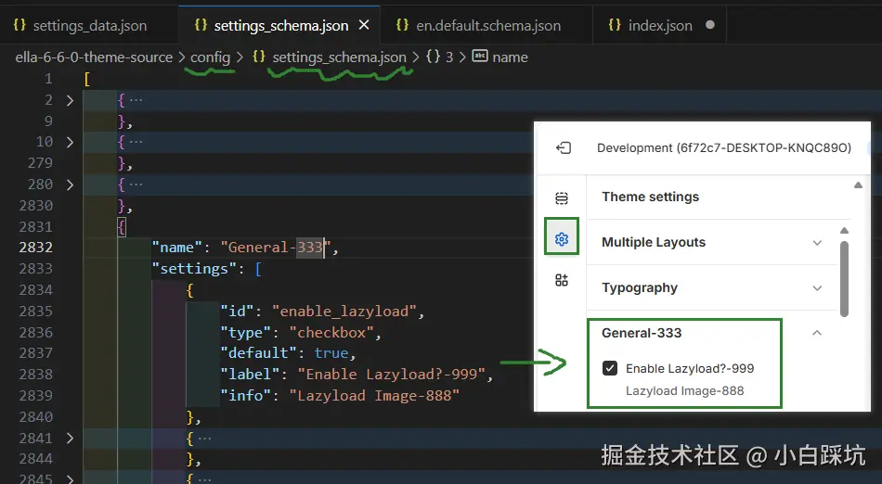
Task: Click the JSON braces icon on en.default.schema.json tab
Action: [402, 25]
